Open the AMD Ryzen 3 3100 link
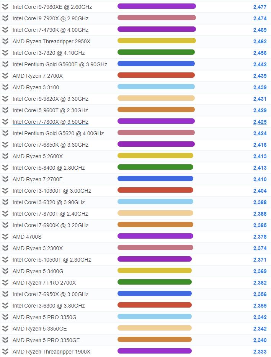Image resolution: width=271 pixels, height=357 pixels. pyautogui.click(x=36, y=87)
